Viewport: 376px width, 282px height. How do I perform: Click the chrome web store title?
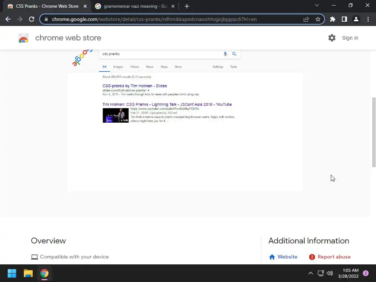(68, 38)
